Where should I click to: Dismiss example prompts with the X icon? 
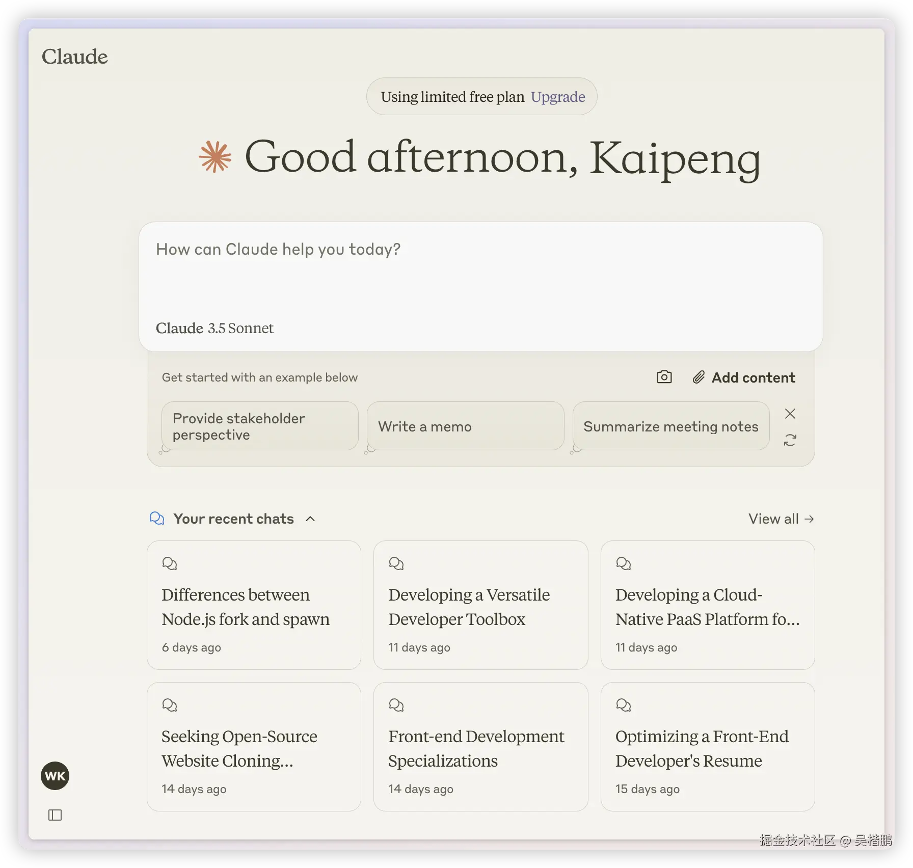coord(790,414)
